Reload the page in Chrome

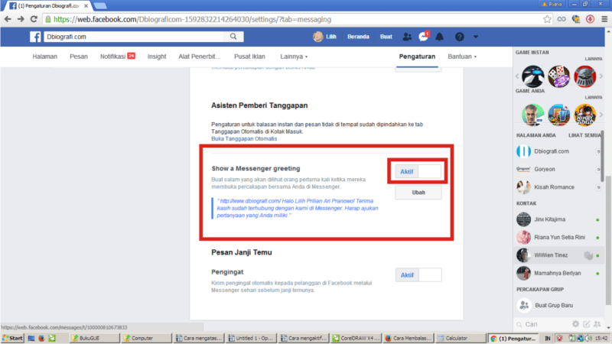click(34, 19)
